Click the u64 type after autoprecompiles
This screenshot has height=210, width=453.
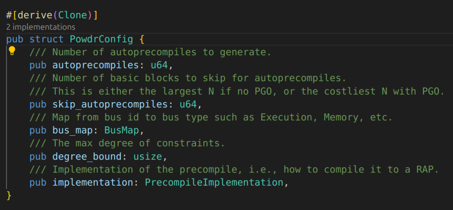159,65
